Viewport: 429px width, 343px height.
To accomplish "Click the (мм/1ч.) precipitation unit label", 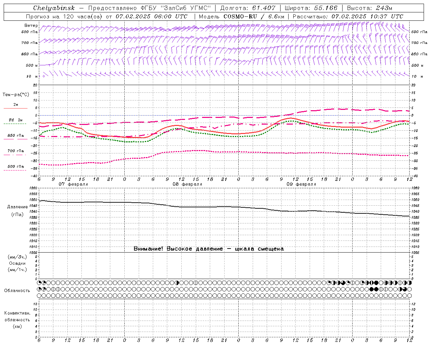I will pyautogui.click(x=17, y=270).
